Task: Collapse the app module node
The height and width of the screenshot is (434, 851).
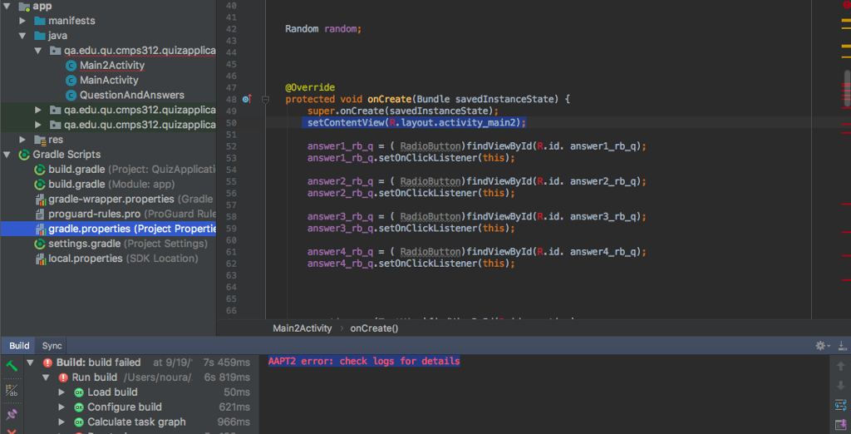Action: click(x=7, y=7)
